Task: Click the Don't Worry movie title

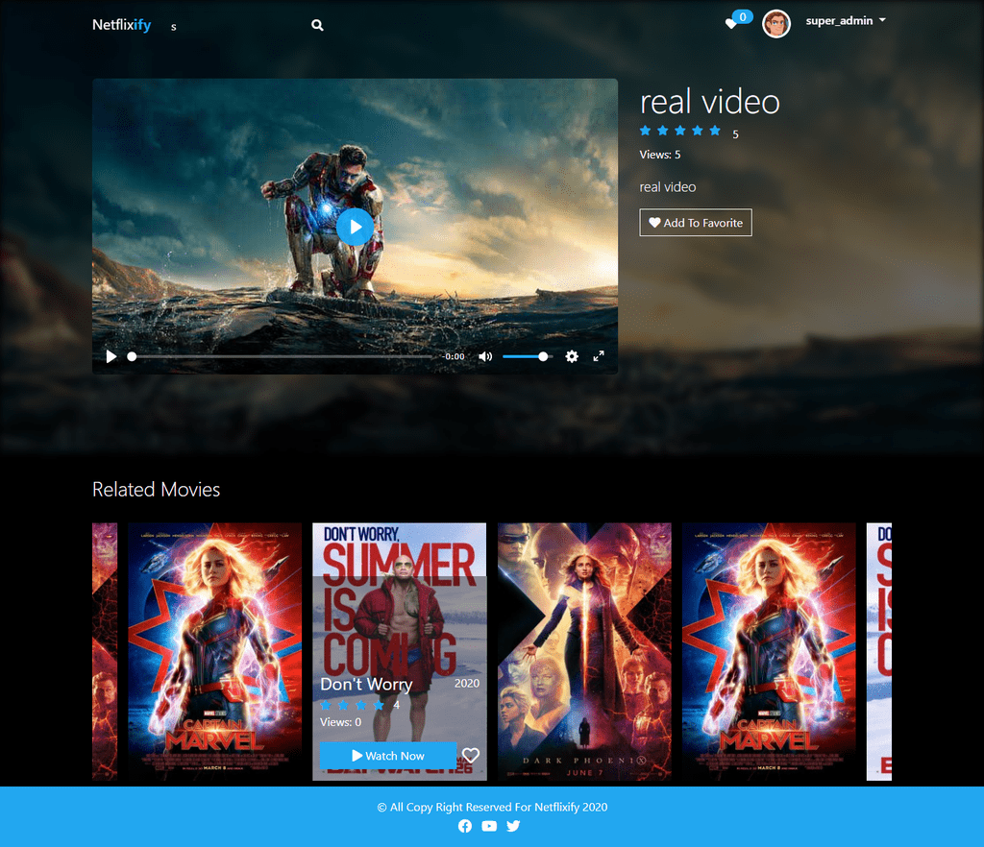Action: [x=366, y=684]
